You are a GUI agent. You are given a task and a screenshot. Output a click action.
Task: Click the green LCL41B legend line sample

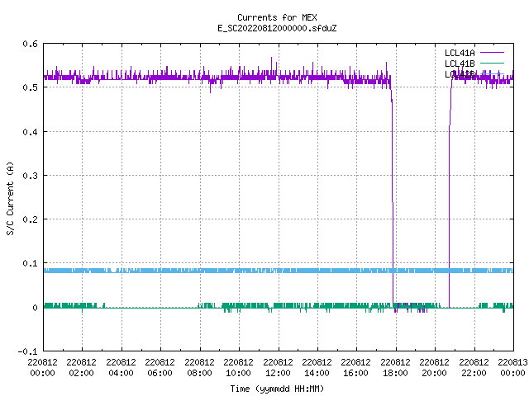(x=492, y=63)
